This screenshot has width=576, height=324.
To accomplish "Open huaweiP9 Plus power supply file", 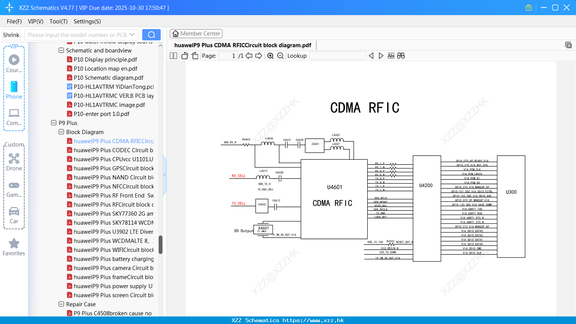I will 110,286.
